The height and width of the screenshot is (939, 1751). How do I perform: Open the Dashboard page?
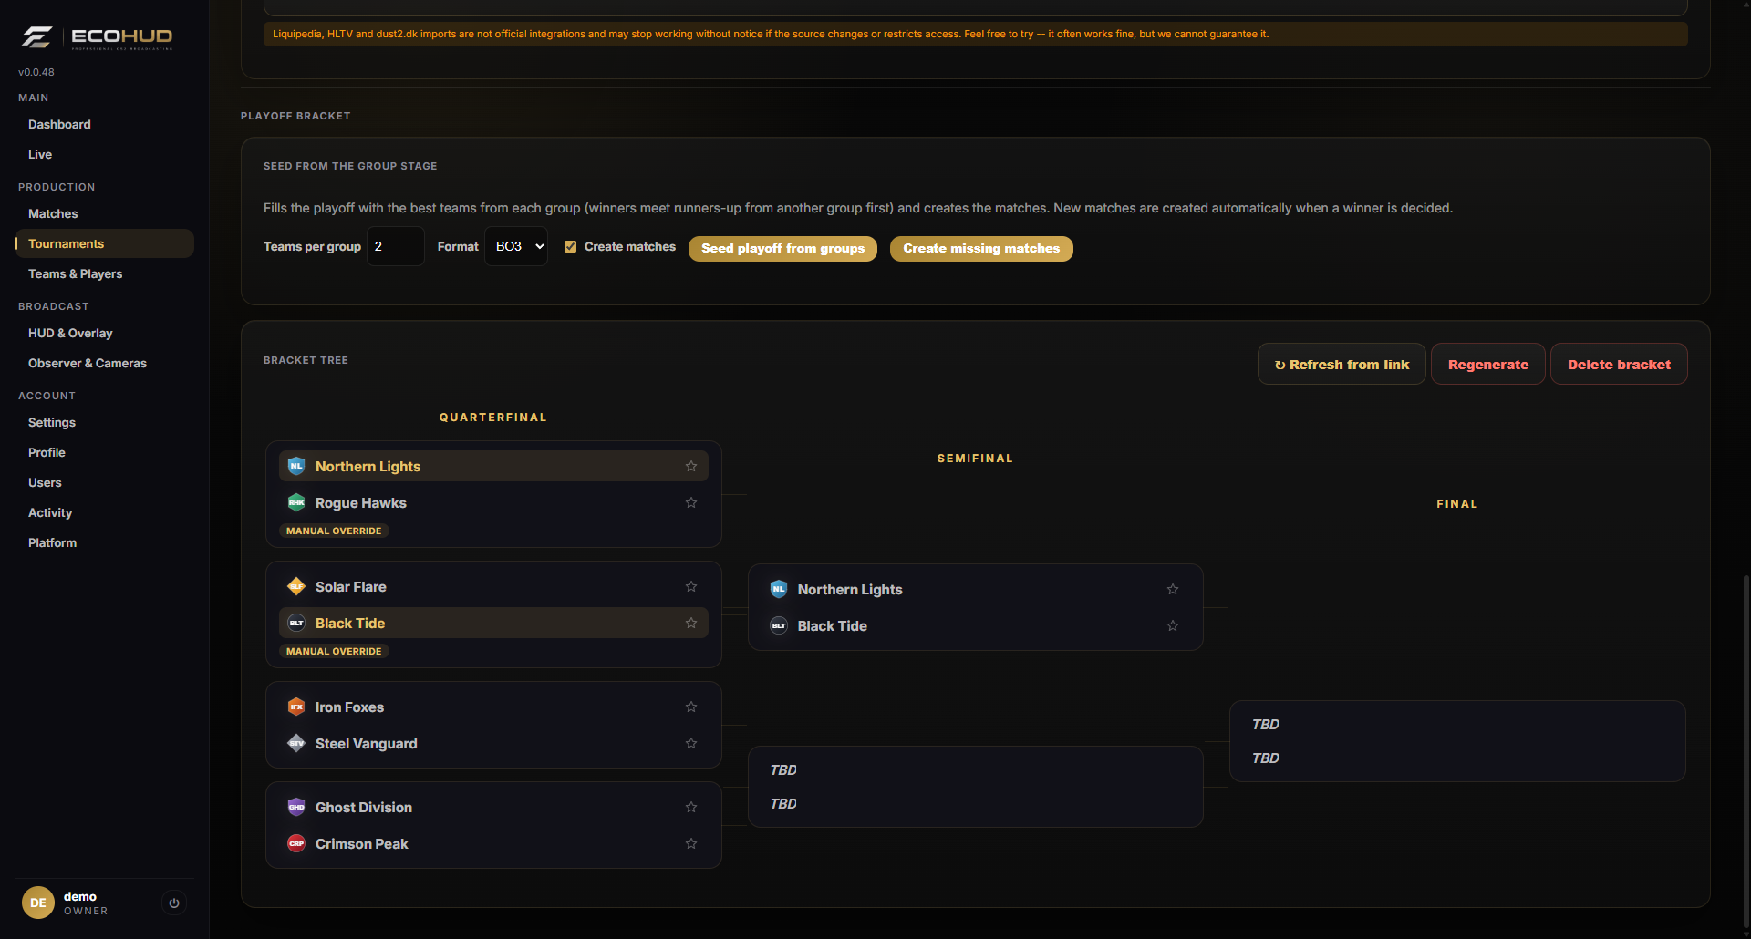pyautogui.click(x=59, y=124)
